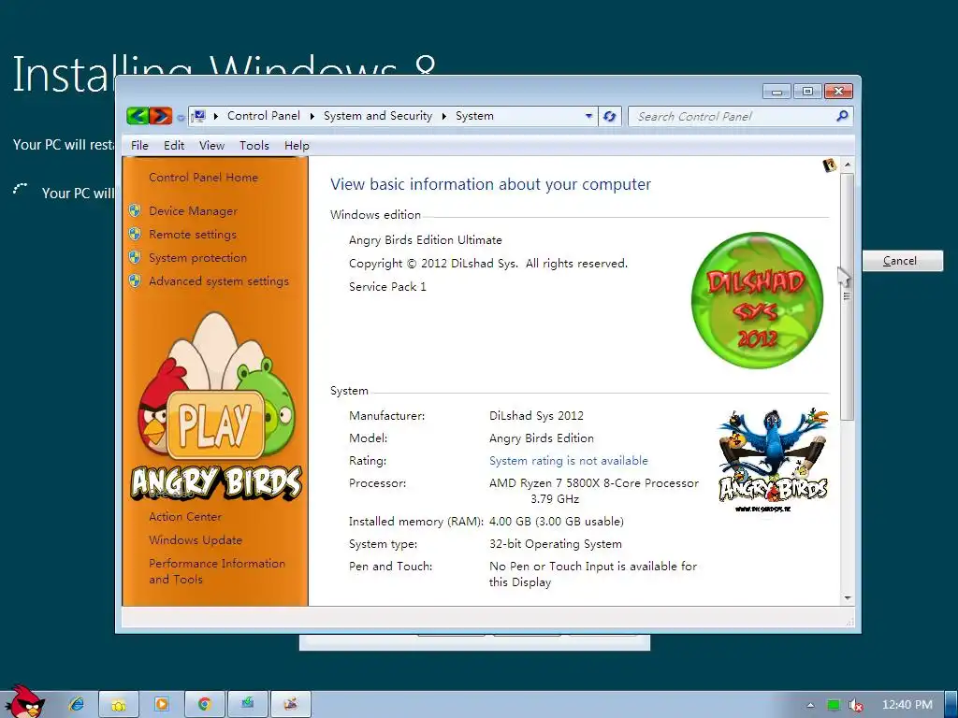Click the scrollbar up arrow
Screen dimensions: 958x718
(x=848, y=165)
